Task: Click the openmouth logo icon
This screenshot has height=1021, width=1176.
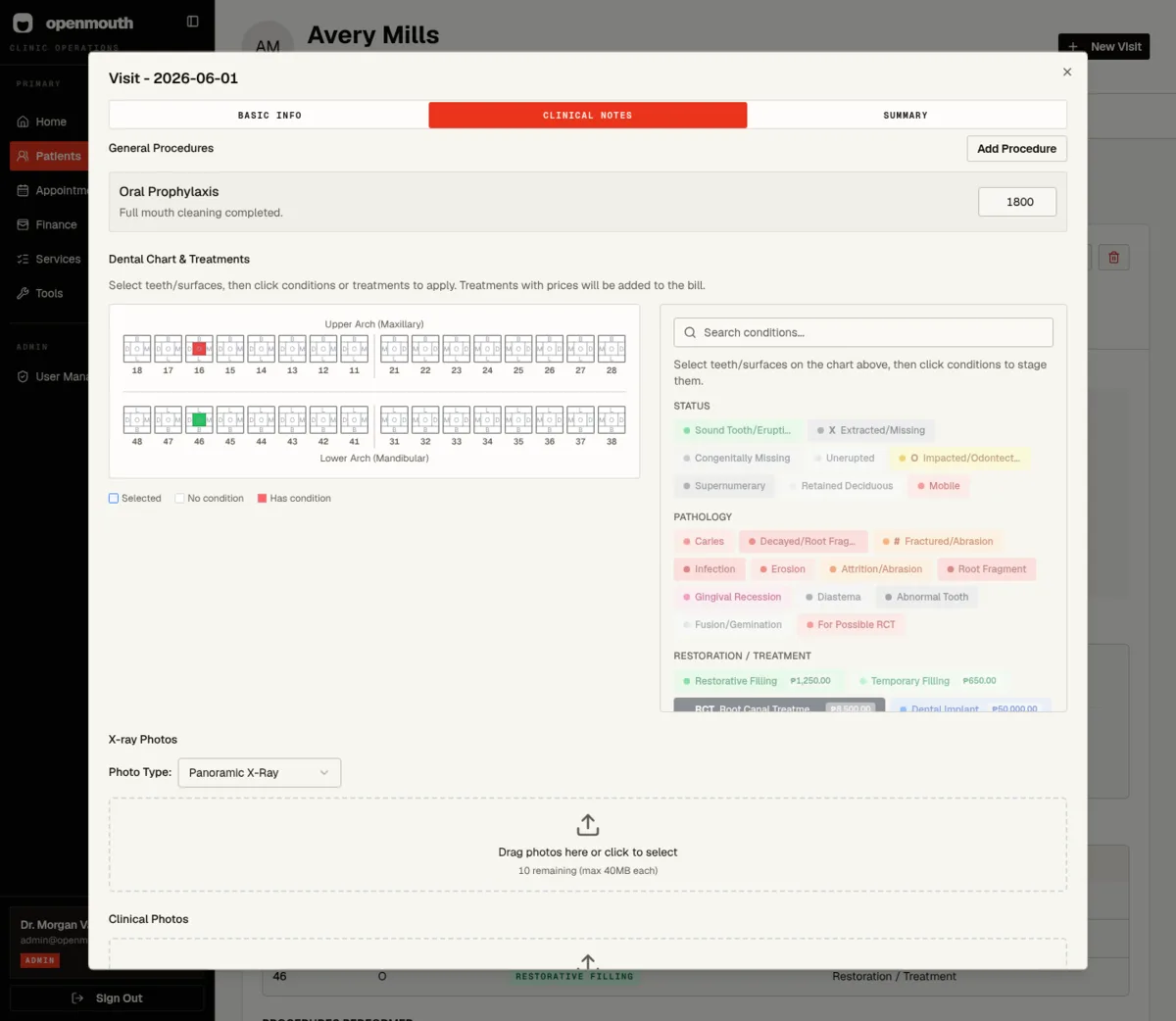Action: 23,23
